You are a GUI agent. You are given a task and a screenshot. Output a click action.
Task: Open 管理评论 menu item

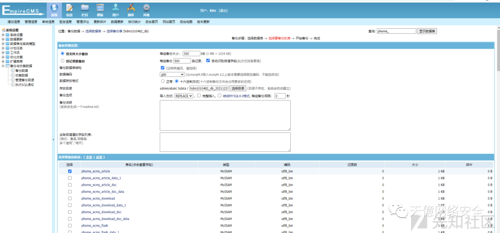[x=82, y=22]
